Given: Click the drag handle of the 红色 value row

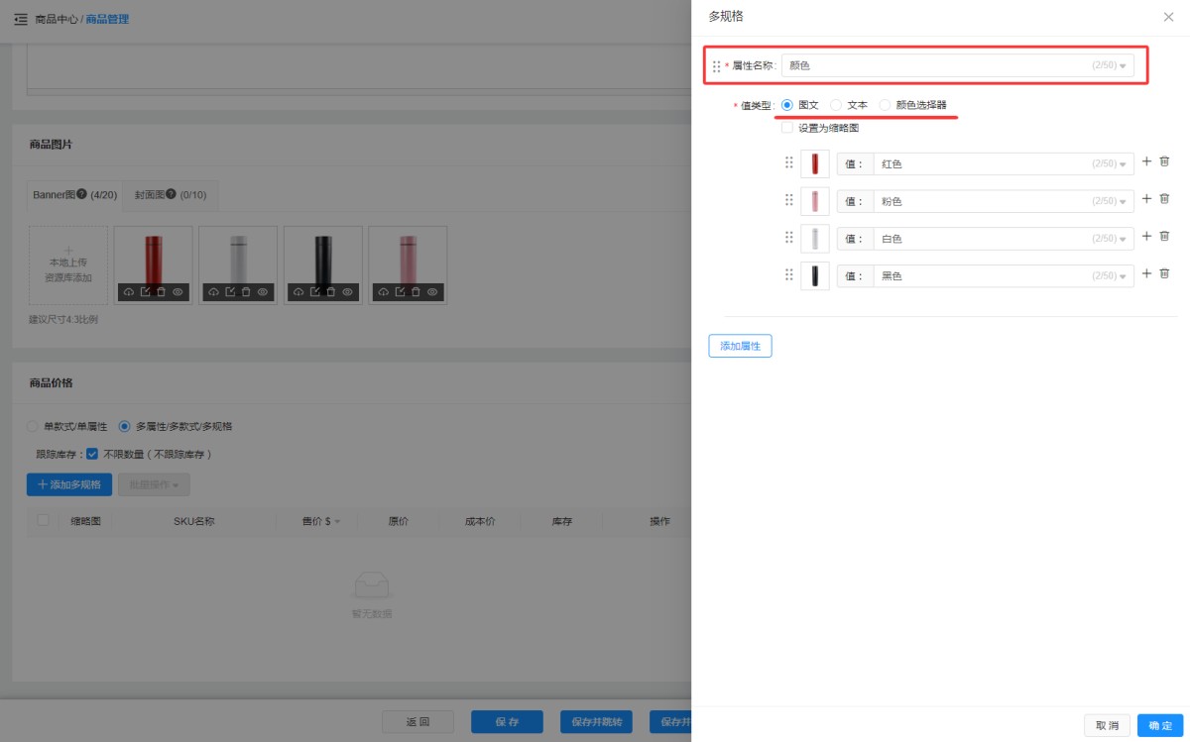Looking at the screenshot, I should (x=789, y=162).
